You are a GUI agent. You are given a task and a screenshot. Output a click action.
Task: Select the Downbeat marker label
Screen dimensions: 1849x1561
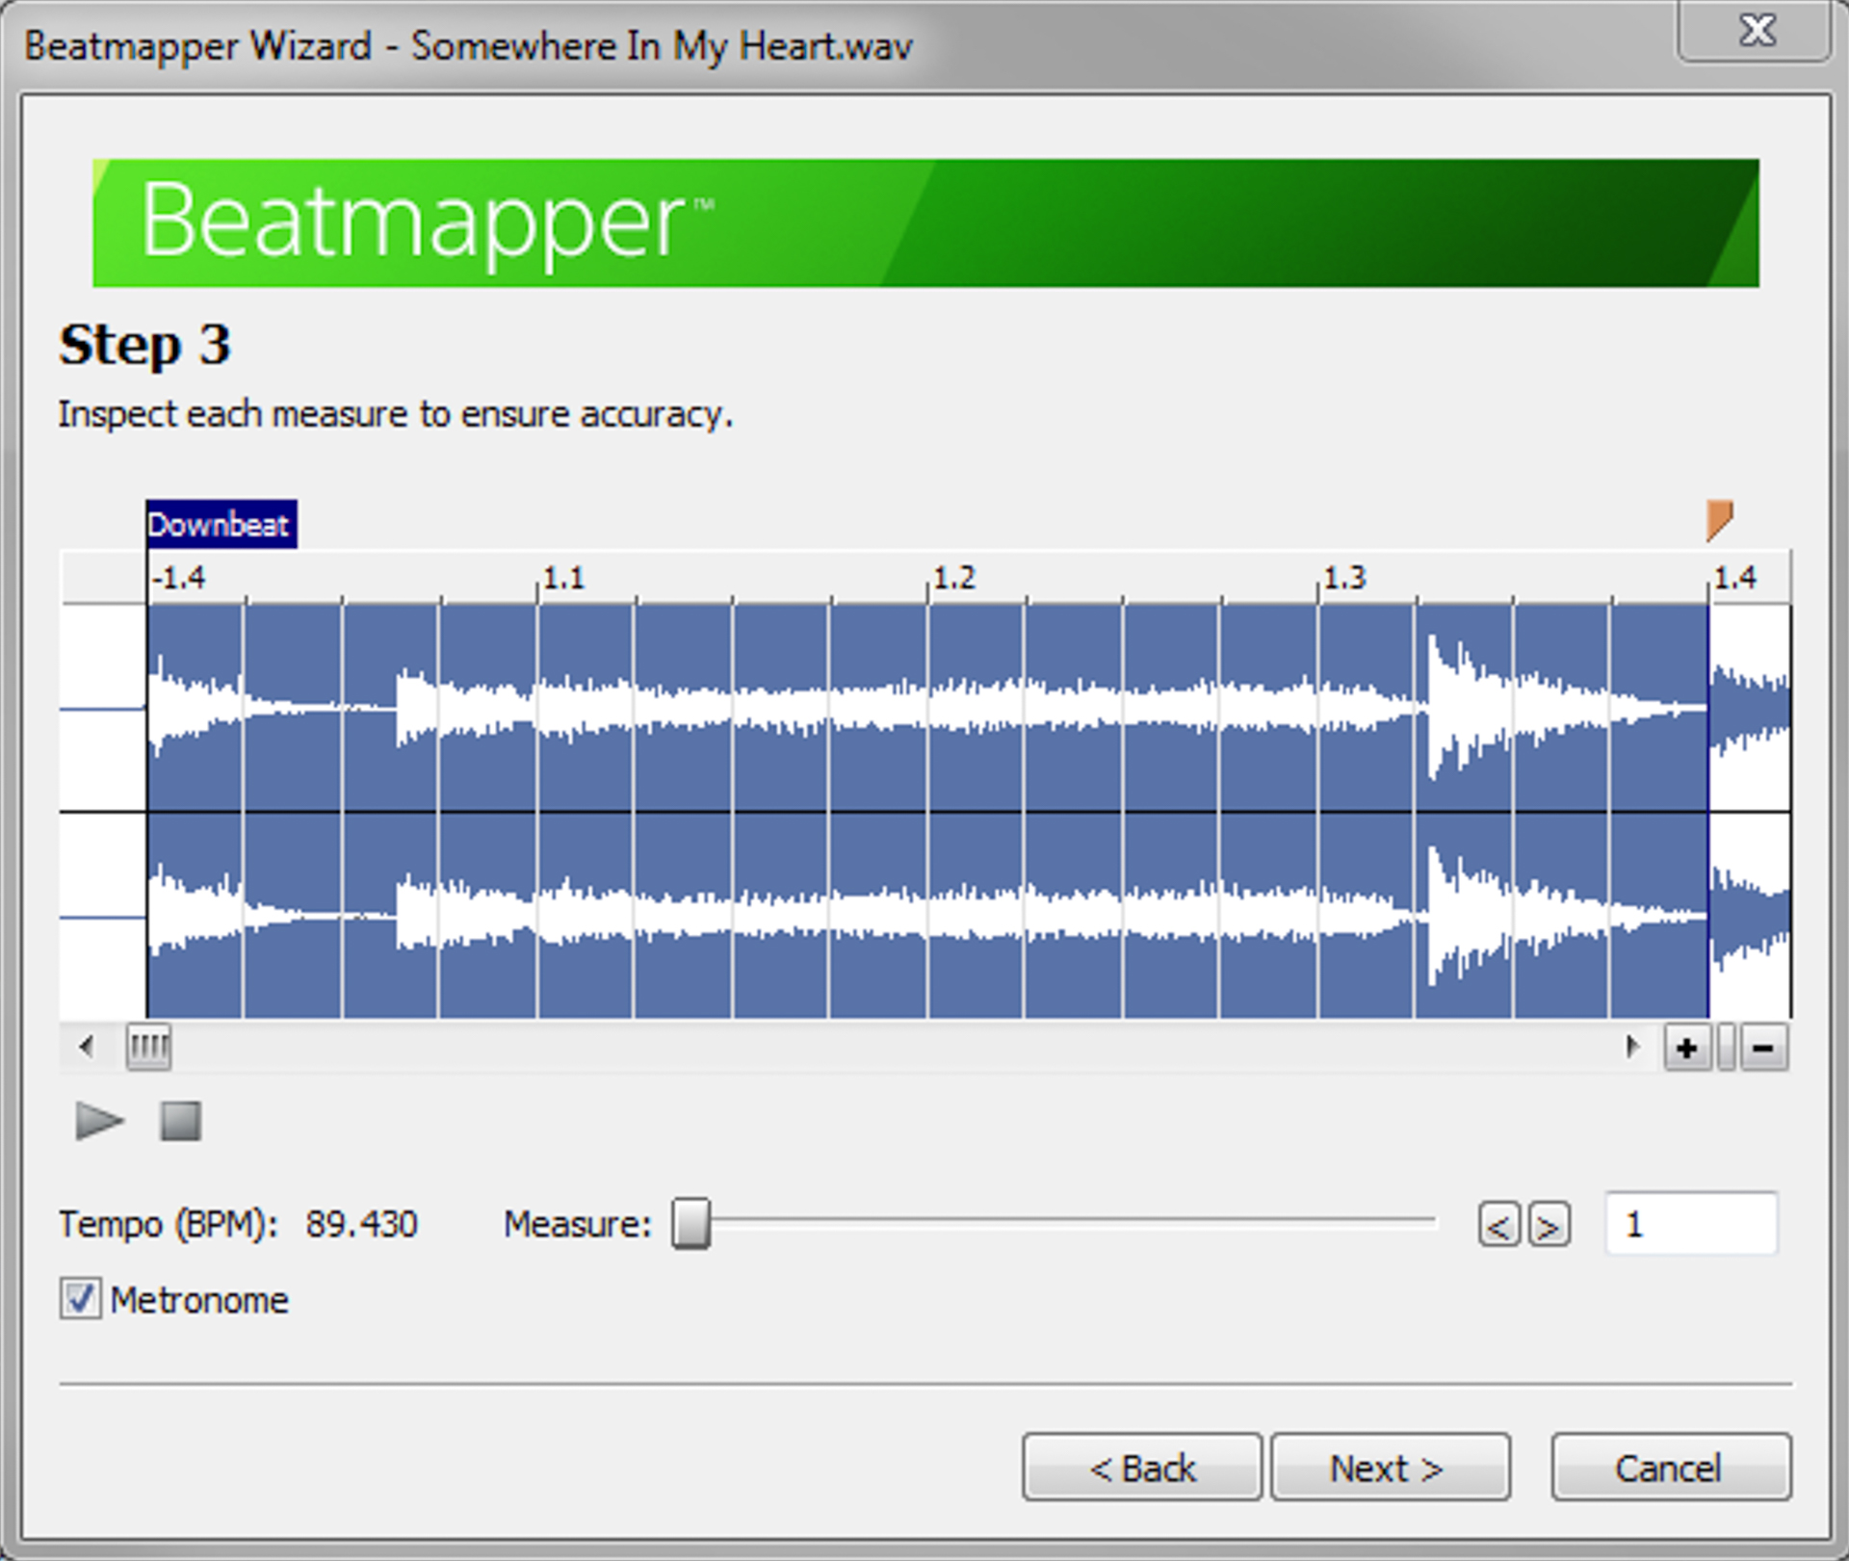221,525
